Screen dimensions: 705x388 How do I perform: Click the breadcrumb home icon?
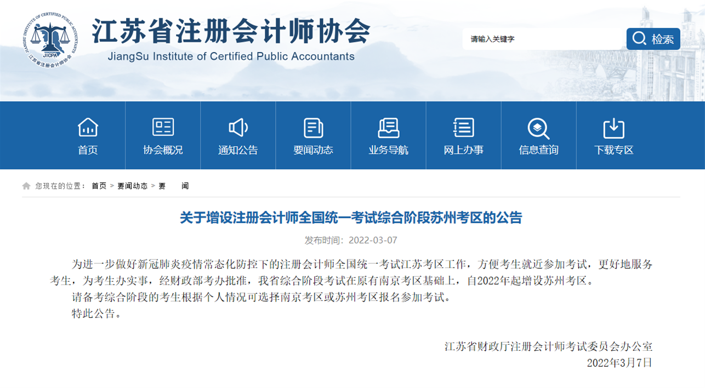pyautogui.click(x=26, y=186)
